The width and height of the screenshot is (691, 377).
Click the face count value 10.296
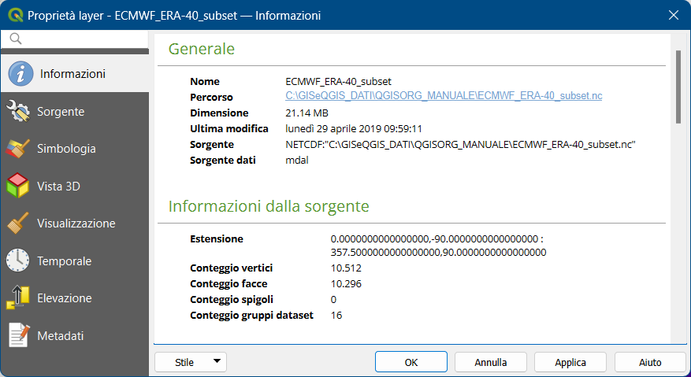346,284
